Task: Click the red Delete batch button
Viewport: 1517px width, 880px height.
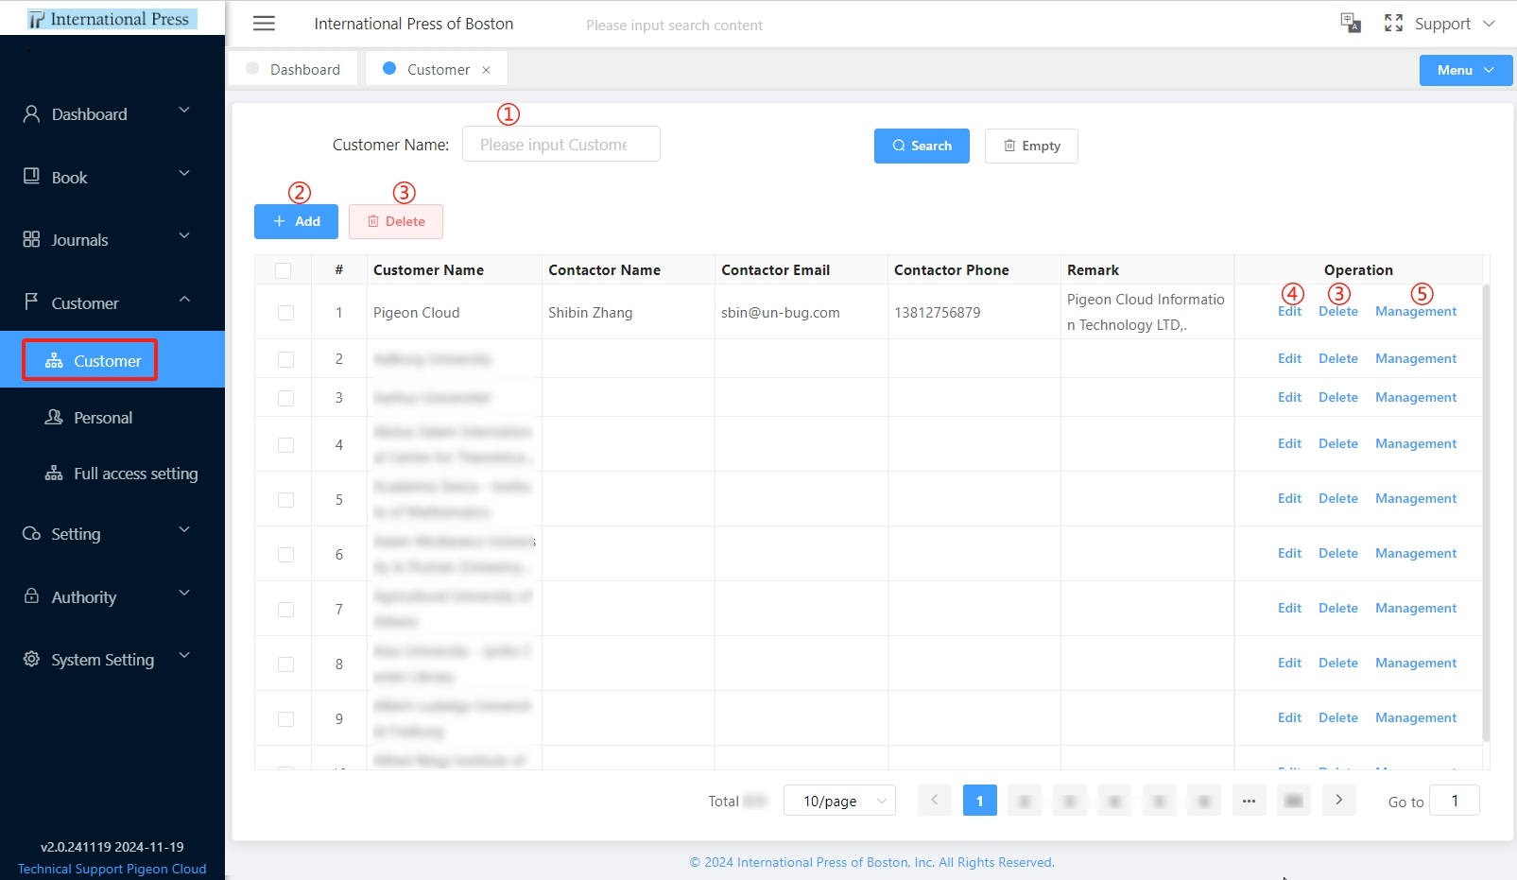Action: (396, 221)
